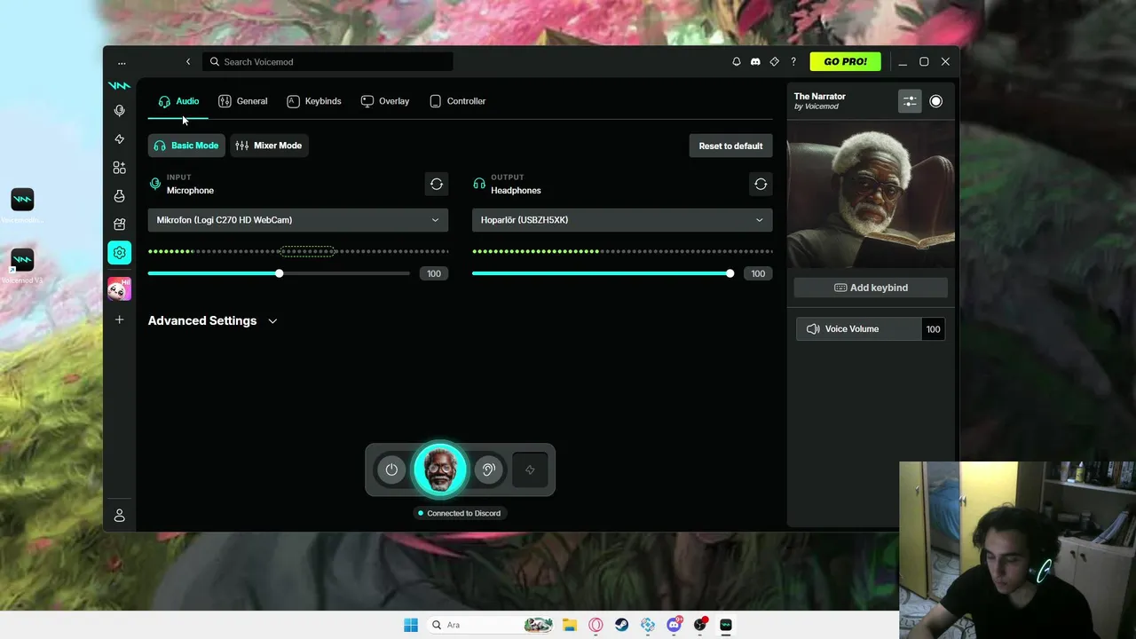Screen dimensions: 1136x639
Task: Open the three-dots menu at top left
Action: (x=122, y=62)
